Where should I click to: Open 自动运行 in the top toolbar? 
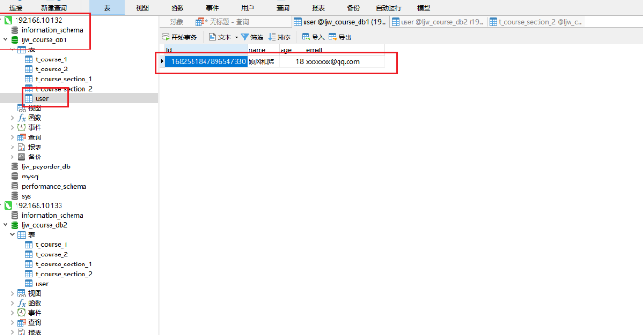388,7
